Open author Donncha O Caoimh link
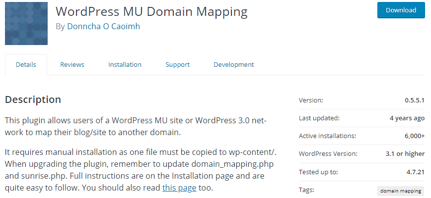This screenshot has width=431, height=198. coord(103,26)
